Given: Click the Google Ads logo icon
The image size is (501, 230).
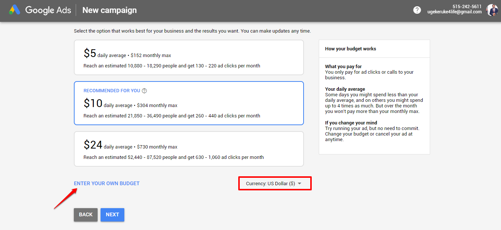Looking at the screenshot, I should (15, 10).
